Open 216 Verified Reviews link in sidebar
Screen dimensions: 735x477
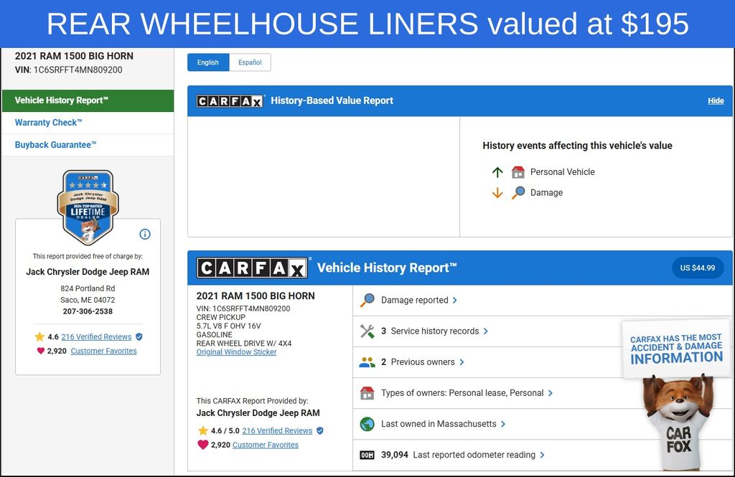[97, 337]
